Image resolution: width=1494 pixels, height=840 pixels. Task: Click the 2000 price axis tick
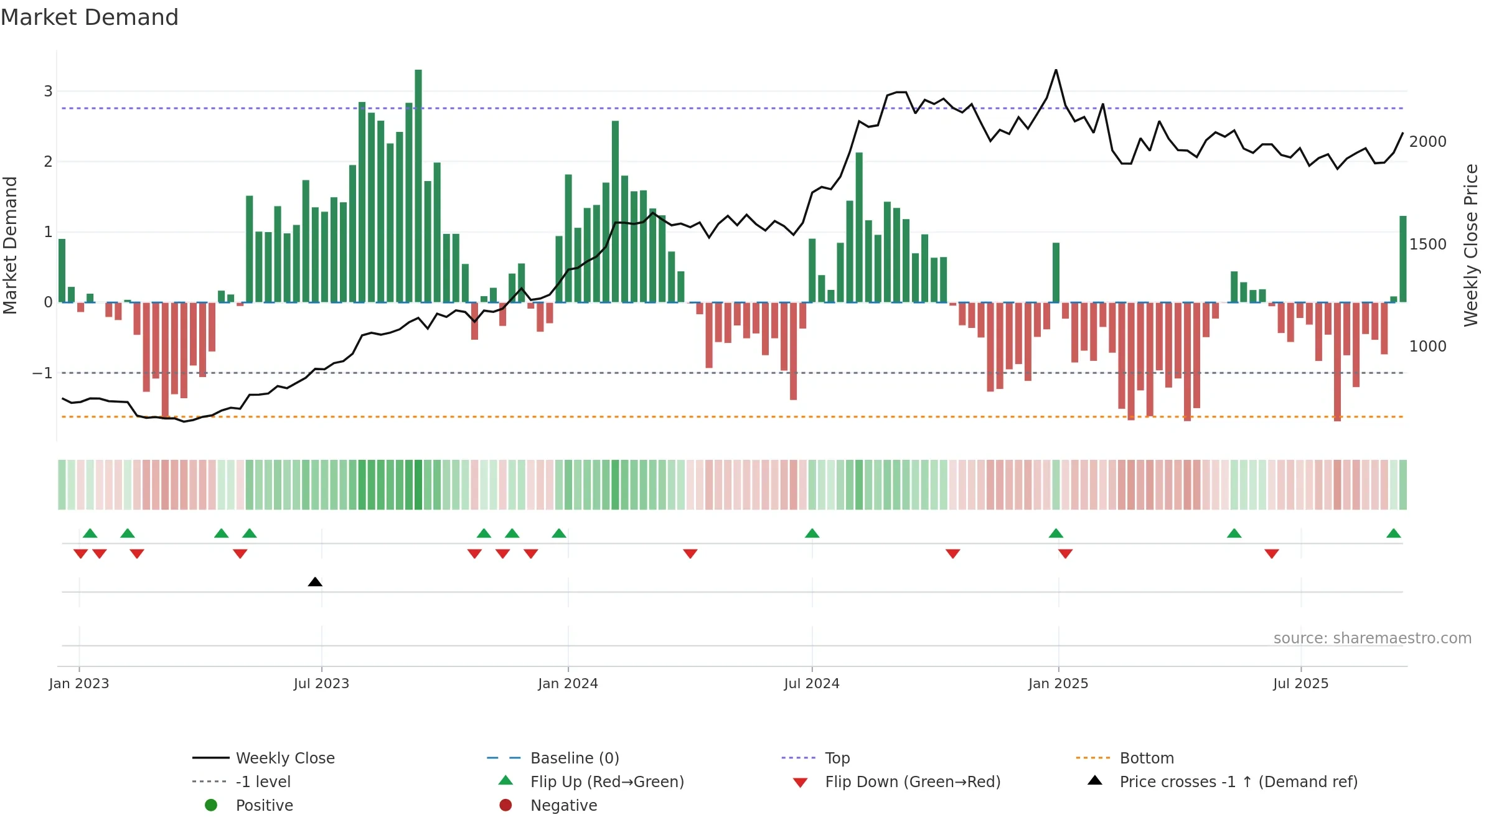[x=1428, y=142]
